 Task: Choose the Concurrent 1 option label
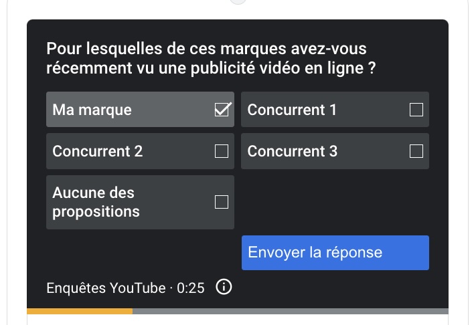[292, 110]
